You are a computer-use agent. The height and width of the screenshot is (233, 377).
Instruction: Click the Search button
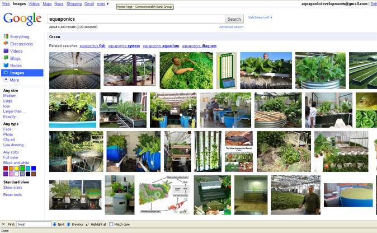coord(234,19)
